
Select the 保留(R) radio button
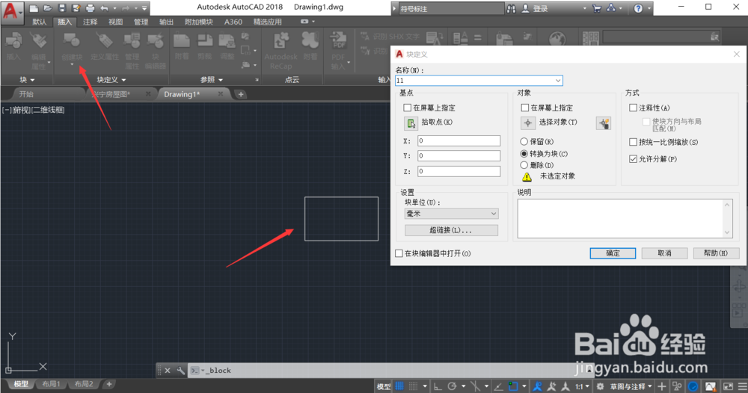point(524,141)
